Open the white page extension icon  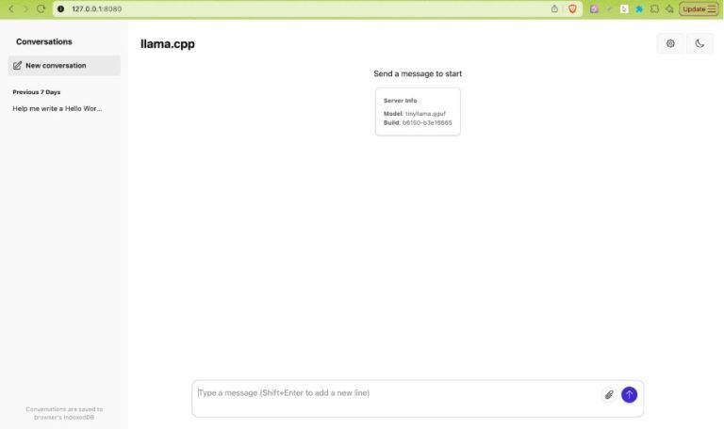point(624,8)
